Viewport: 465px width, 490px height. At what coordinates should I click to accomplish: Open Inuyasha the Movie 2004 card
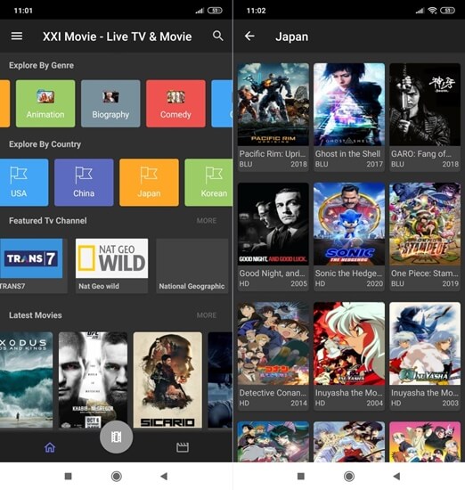pyautogui.click(x=349, y=356)
